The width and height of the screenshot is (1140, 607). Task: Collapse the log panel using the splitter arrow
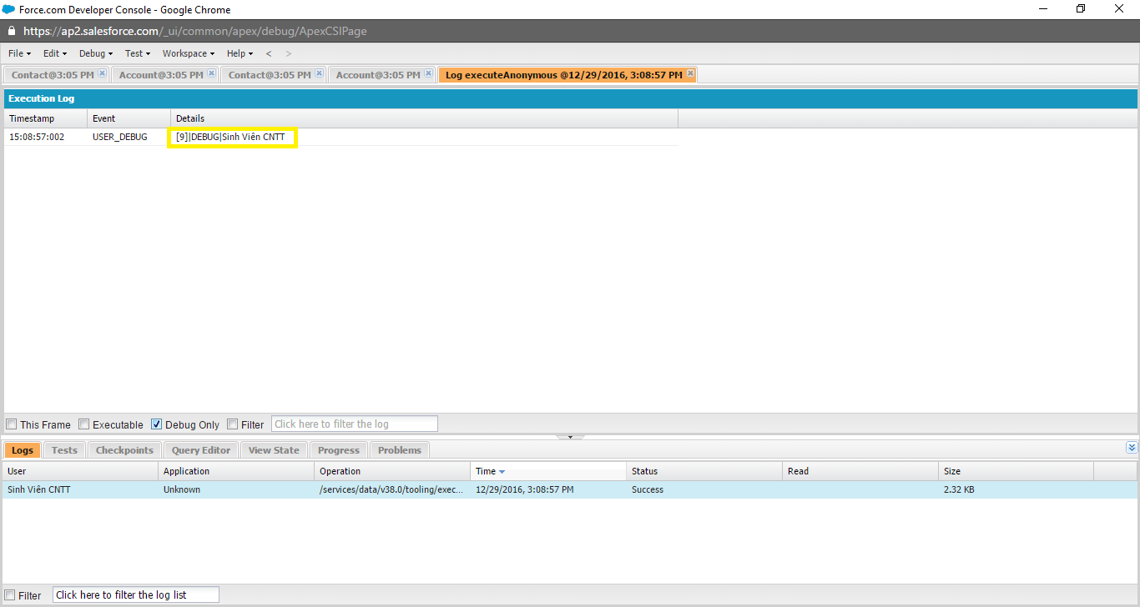click(570, 436)
